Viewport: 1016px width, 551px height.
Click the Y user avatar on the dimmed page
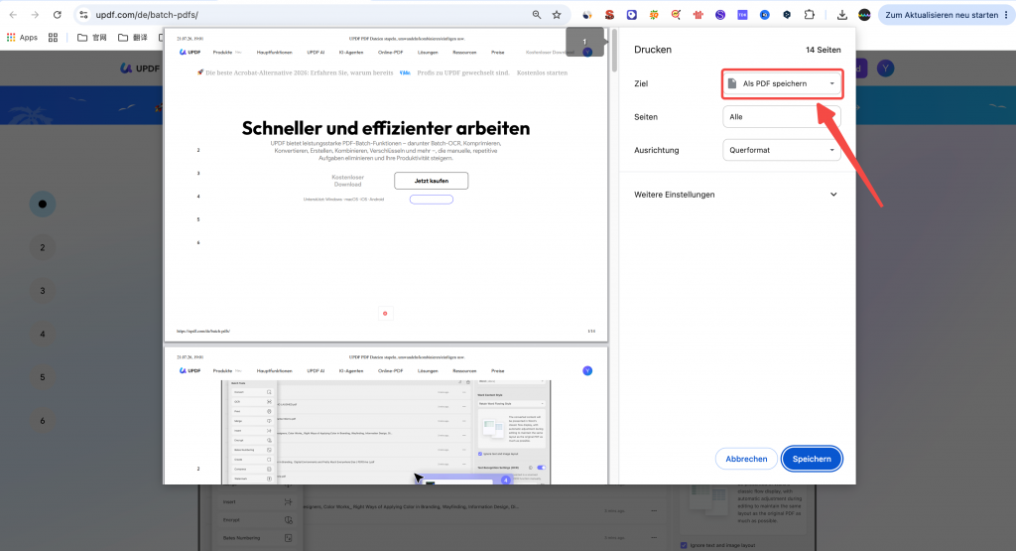coord(885,69)
